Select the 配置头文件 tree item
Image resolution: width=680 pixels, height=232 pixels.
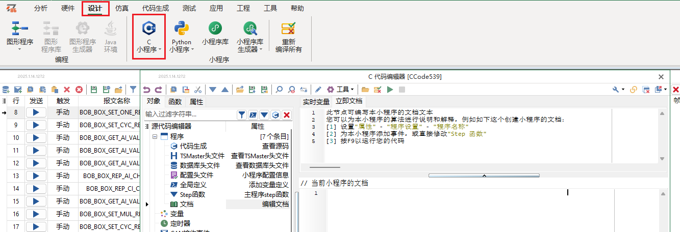(196, 175)
